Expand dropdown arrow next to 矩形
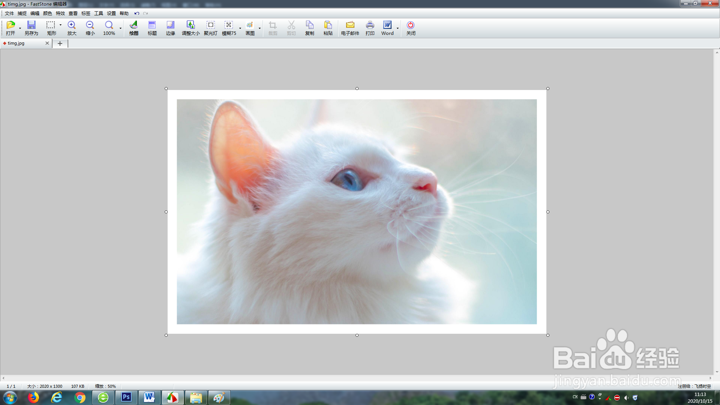 point(60,25)
